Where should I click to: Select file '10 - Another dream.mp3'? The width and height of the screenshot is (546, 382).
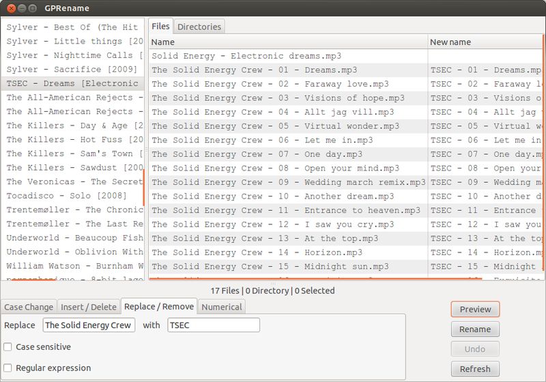pyautogui.click(x=288, y=196)
